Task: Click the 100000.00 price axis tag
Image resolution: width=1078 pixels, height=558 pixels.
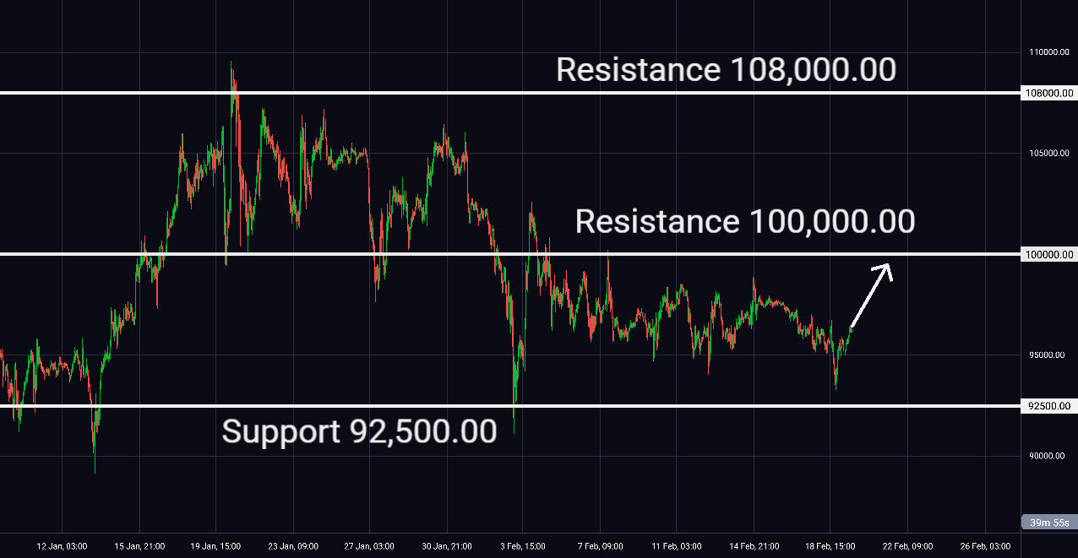Action: click(x=1048, y=254)
